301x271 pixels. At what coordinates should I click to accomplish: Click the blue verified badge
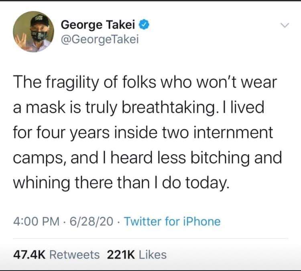pos(144,25)
